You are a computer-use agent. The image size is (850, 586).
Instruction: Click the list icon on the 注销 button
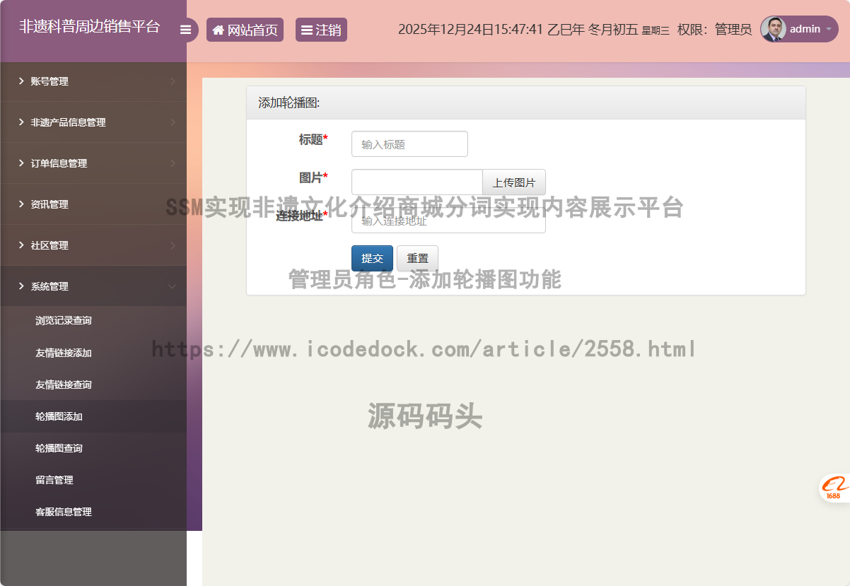308,29
